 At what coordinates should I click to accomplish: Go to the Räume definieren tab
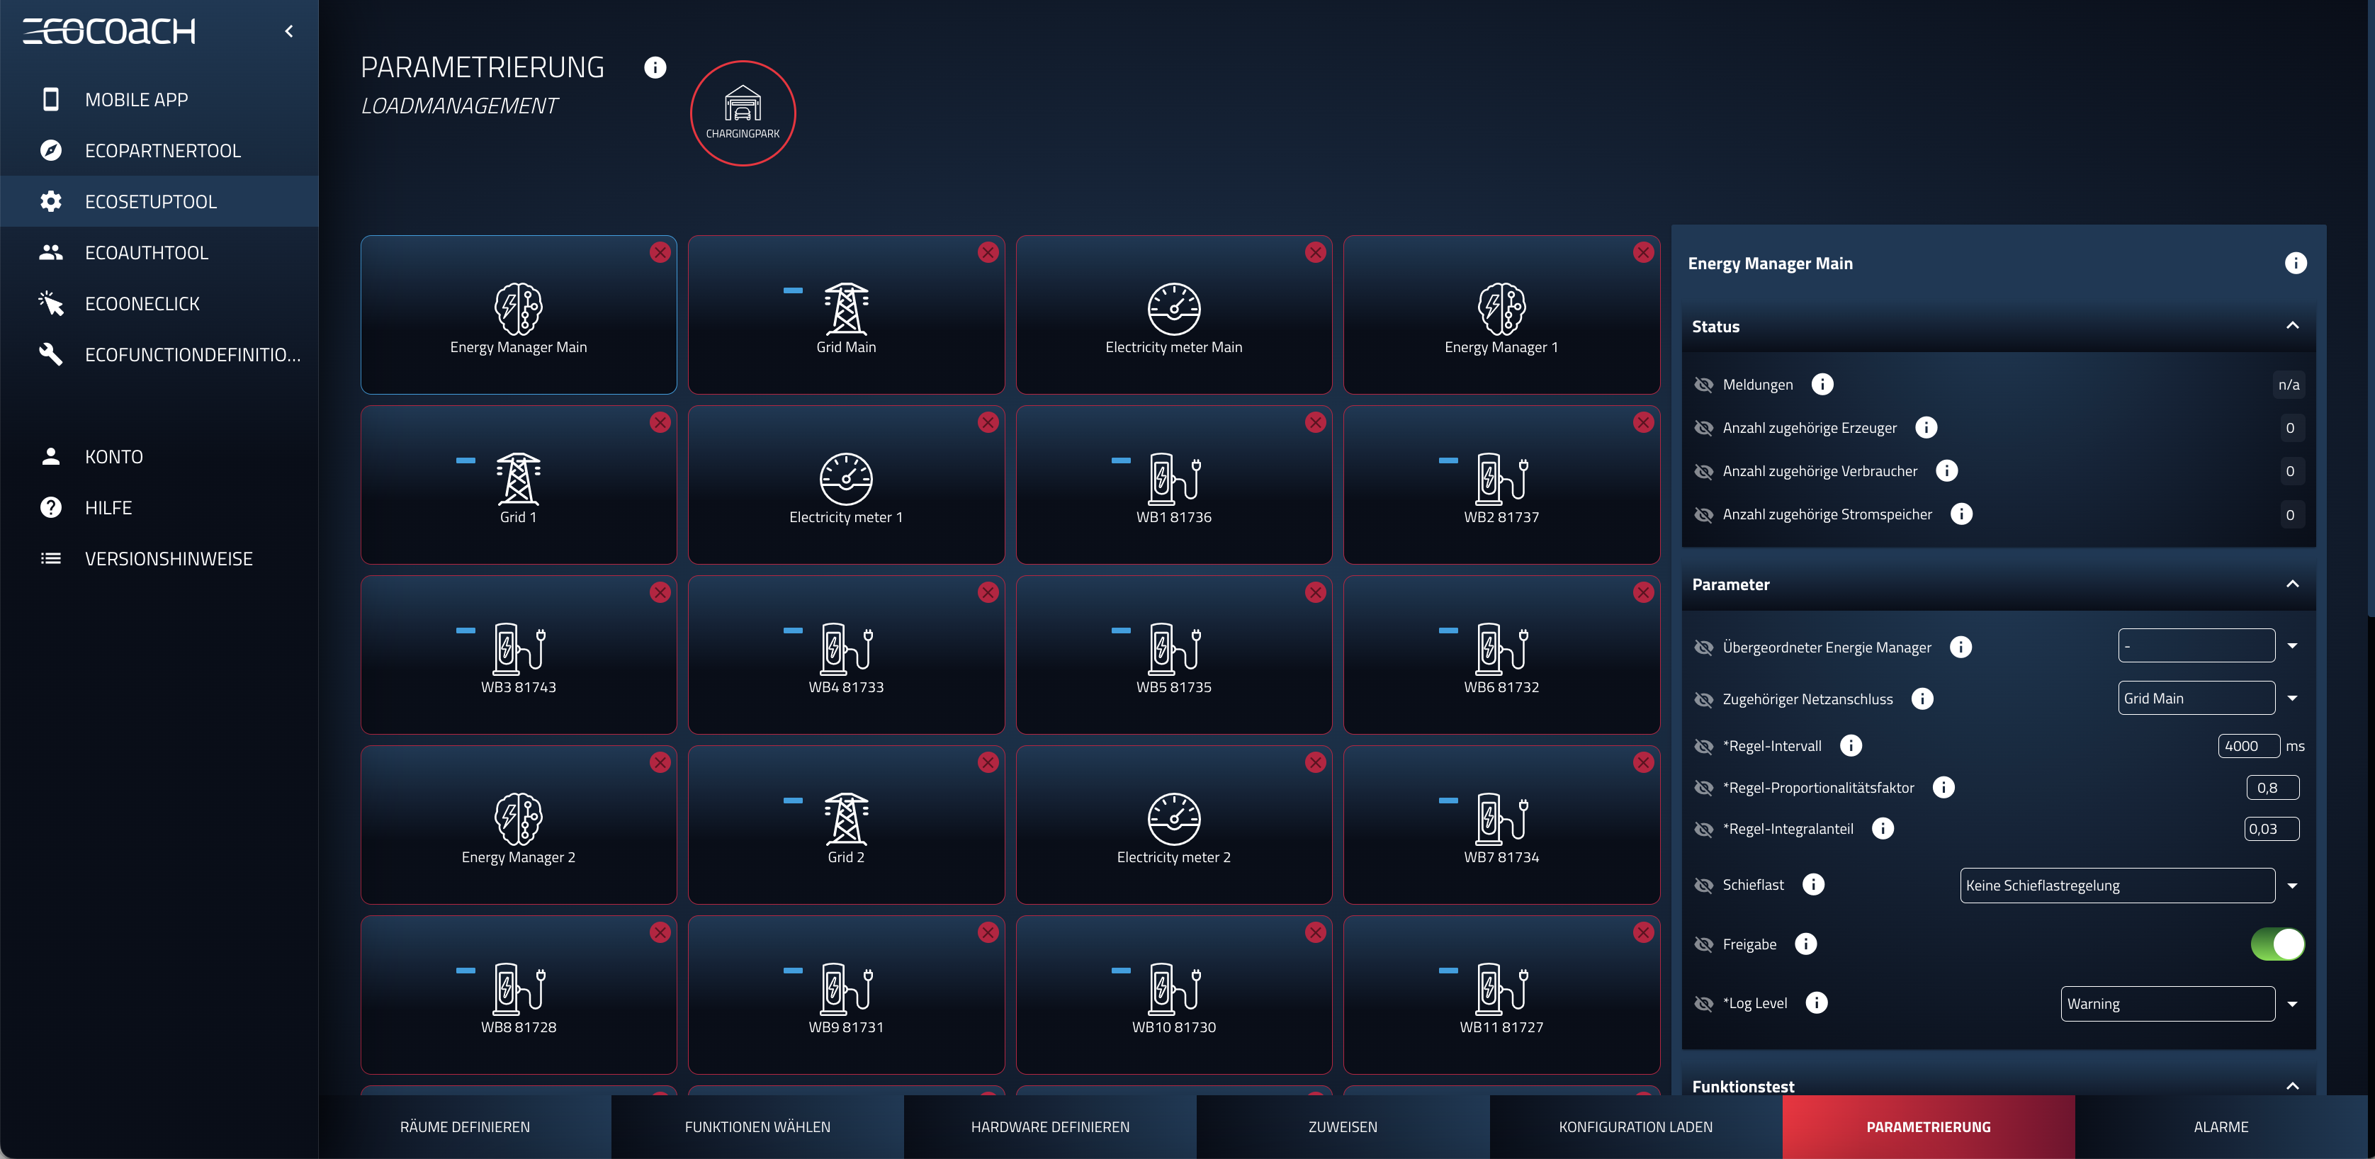(x=465, y=1126)
